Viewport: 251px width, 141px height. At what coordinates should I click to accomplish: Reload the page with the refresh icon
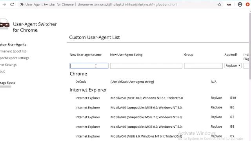(12, 4)
